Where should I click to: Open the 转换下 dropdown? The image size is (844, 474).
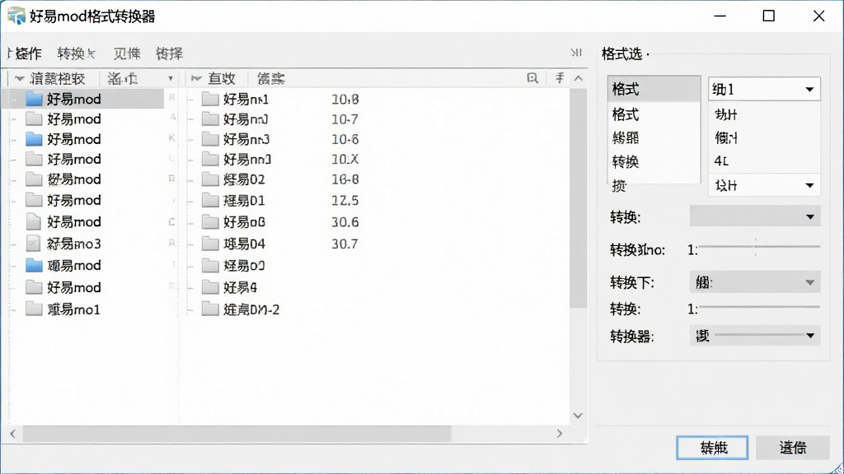(755, 282)
